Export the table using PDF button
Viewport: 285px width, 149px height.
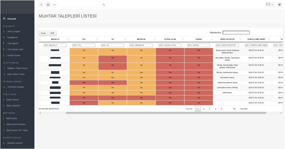[x=53, y=33]
